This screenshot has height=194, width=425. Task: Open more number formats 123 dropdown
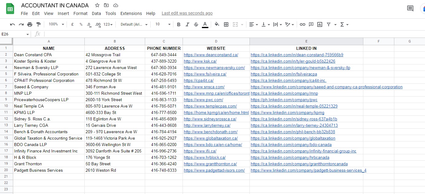(x=108, y=24)
